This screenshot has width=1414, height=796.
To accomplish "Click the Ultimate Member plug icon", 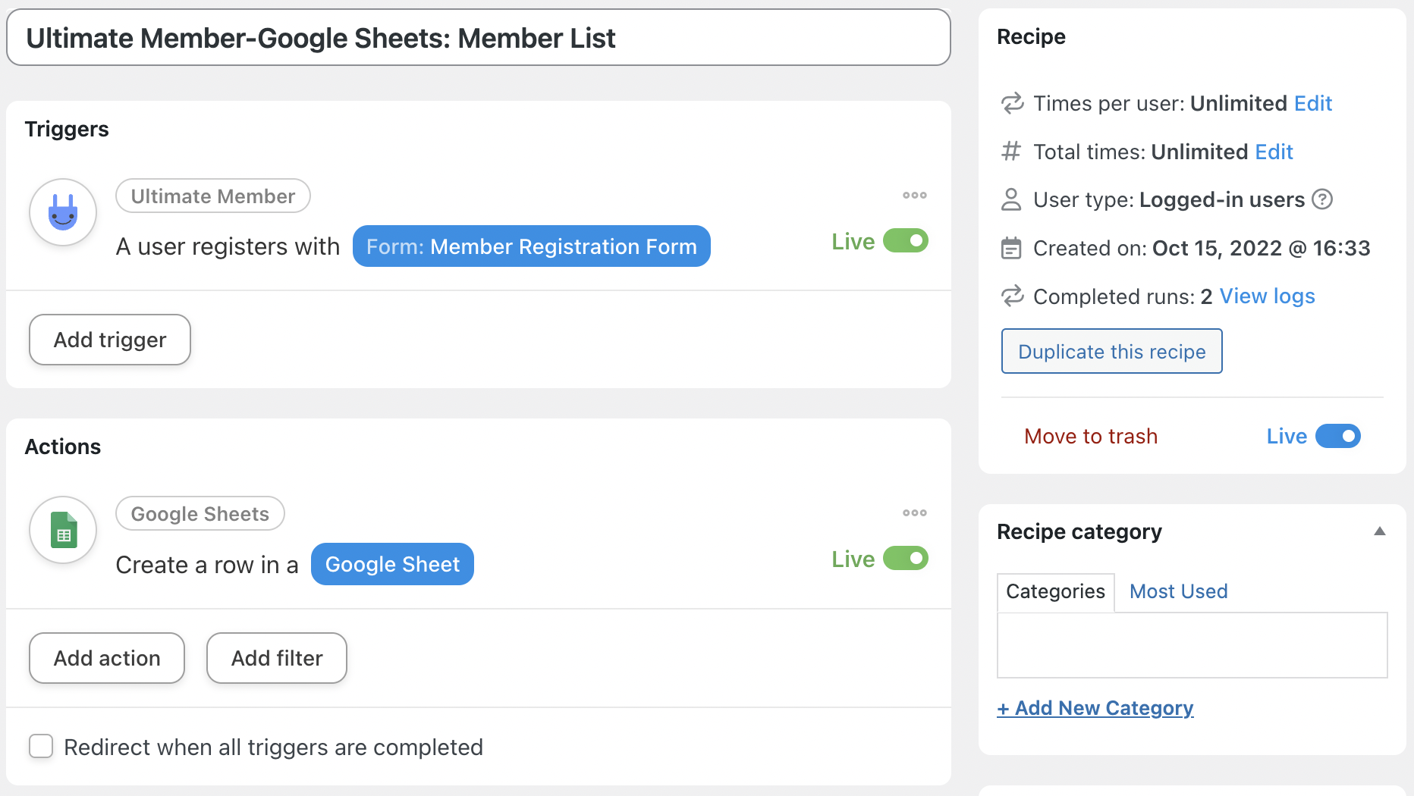I will click(x=63, y=212).
